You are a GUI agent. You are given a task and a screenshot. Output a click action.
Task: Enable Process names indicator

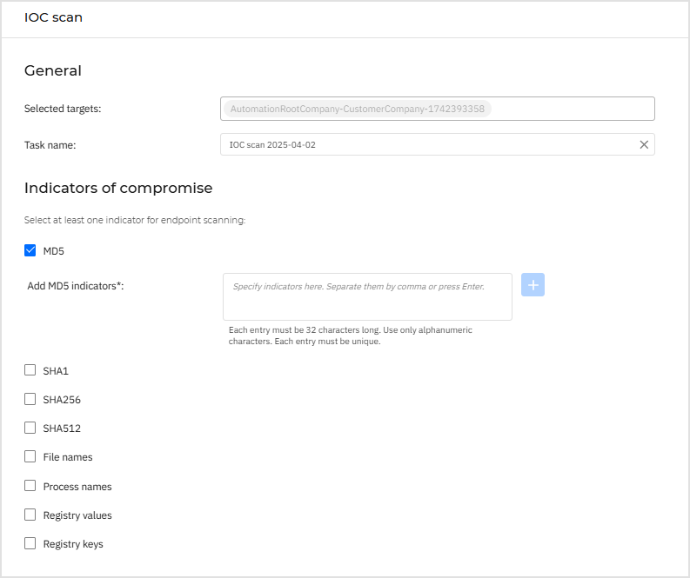point(30,486)
